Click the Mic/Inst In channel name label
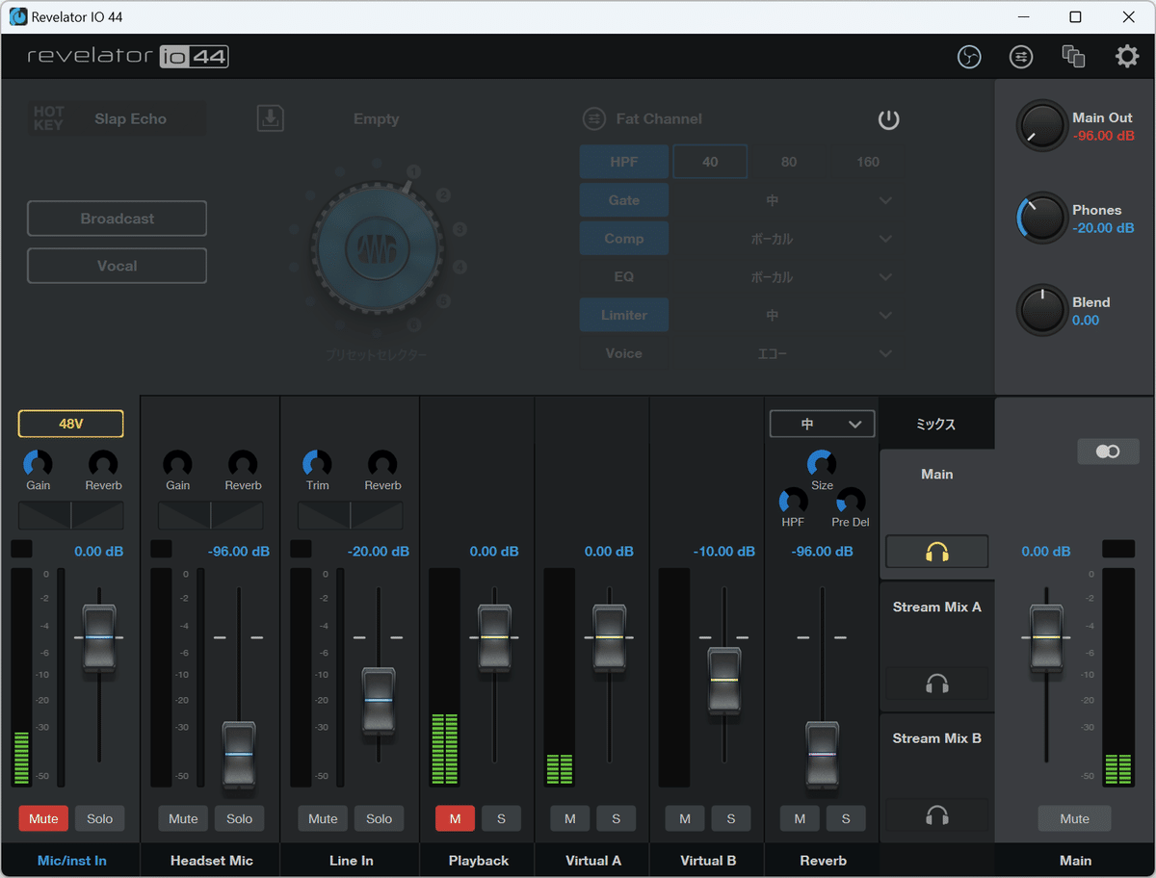1156x878 pixels. coord(71,861)
